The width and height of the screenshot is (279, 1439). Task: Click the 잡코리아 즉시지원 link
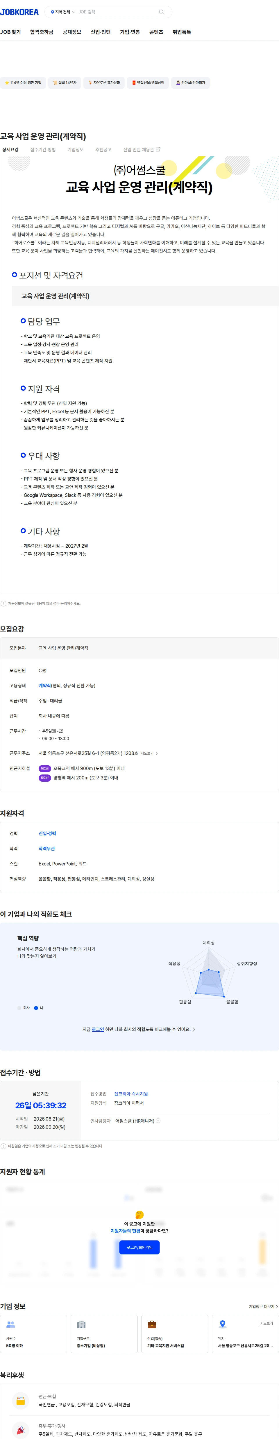point(131,1094)
